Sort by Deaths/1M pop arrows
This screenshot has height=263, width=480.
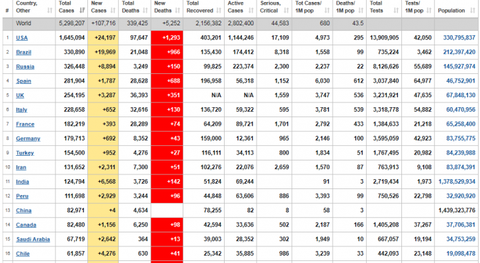[361, 11]
